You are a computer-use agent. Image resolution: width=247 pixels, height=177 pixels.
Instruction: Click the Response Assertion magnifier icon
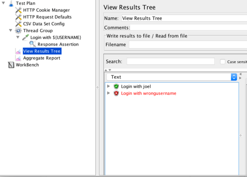tap(32, 44)
